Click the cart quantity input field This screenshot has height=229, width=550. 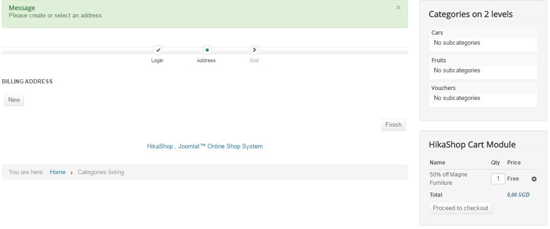click(498, 179)
